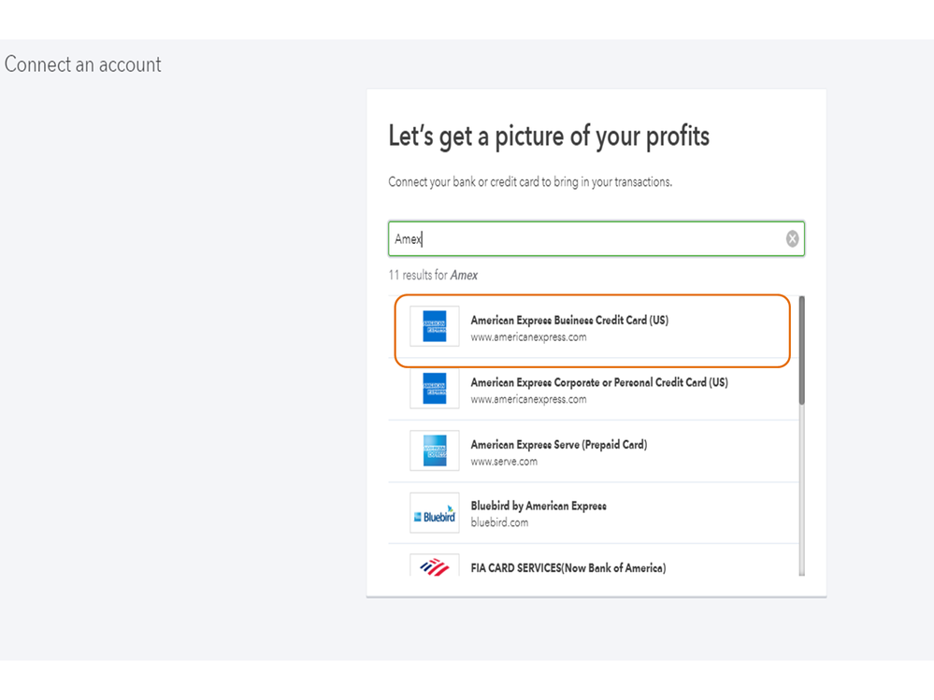This screenshot has width=934, height=700.
Task: Click the www.serve.com URL text
Action: [504, 462]
